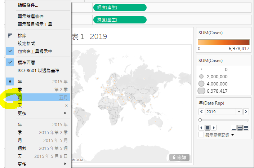This screenshot has height=168, width=254.
Task: Toggle 包含在工具提示中 check option
Action: [38, 52]
